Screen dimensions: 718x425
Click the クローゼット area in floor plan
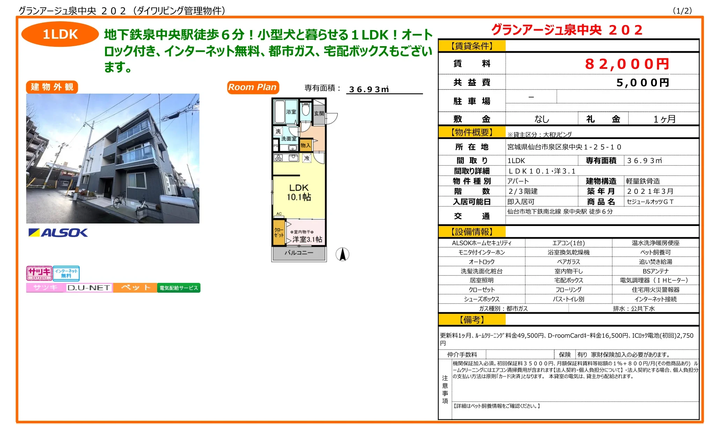click(279, 233)
